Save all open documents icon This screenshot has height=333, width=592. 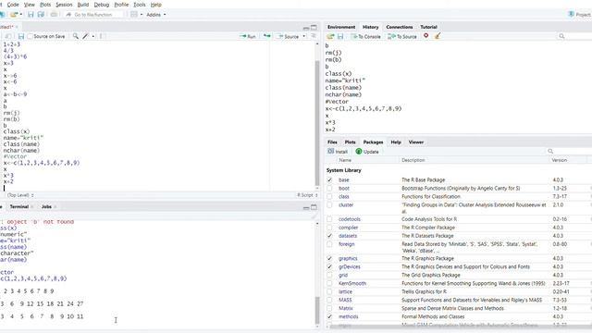coord(41,15)
